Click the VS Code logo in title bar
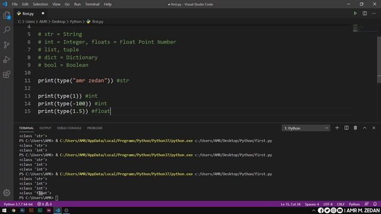Viewport: 381px width, 214px height. pos(5,4)
